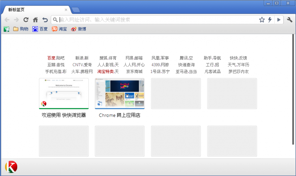Click the 京东商城 link
This screenshot has width=296, height=176.
click(134, 71)
